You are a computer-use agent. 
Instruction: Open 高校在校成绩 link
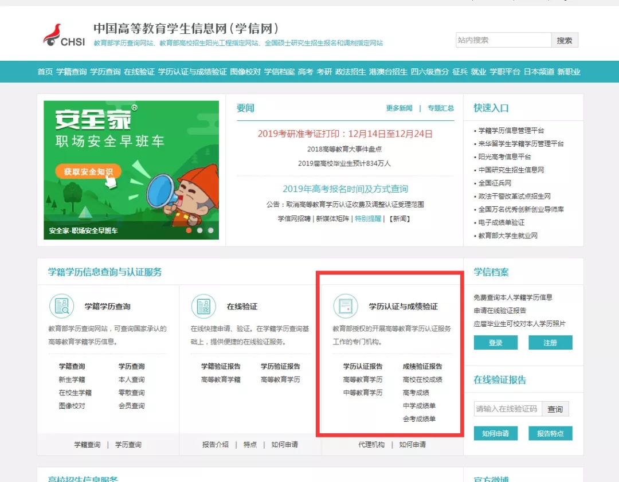coord(422,379)
